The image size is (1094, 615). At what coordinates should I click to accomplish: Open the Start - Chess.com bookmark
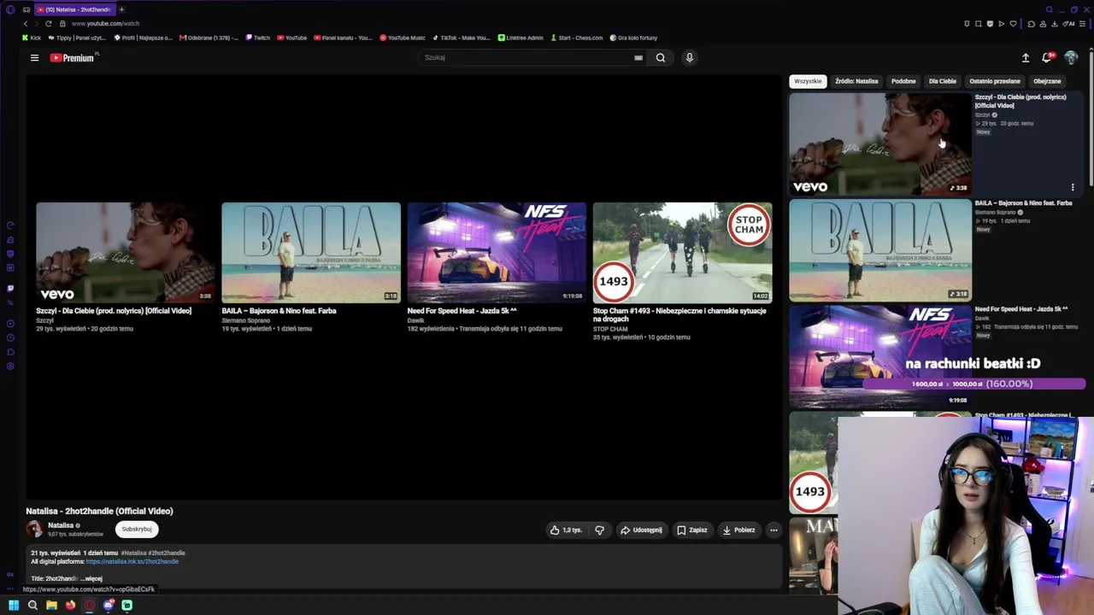tap(577, 38)
